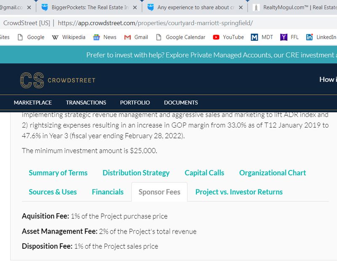Open the MDT bookmark
This screenshot has height=271, width=337.
pos(262,37)
